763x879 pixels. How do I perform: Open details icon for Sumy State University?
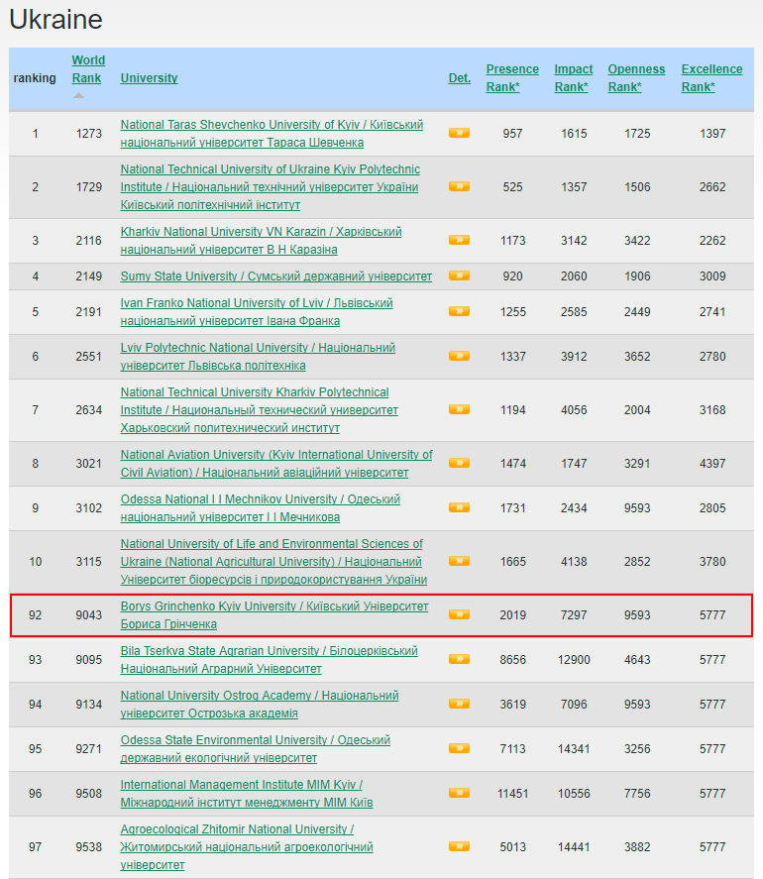pyautogui.click(x=459, y=275)
